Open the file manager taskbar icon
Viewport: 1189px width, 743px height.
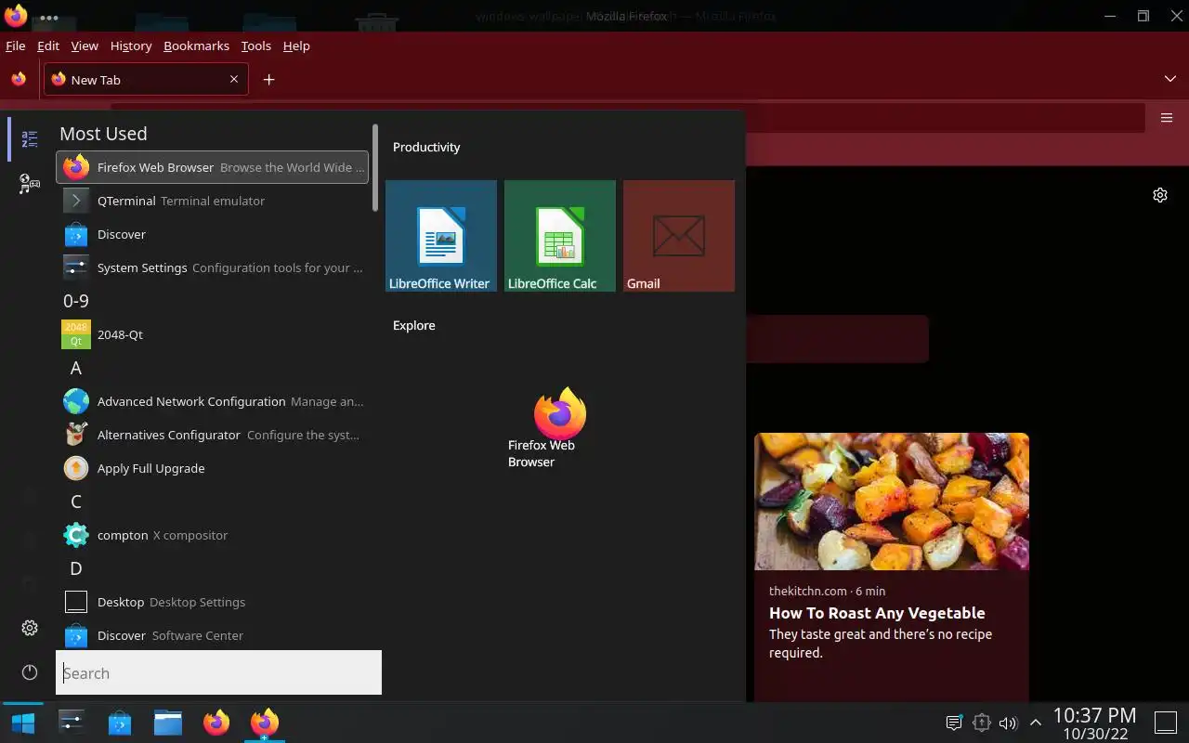pos(168,723)
